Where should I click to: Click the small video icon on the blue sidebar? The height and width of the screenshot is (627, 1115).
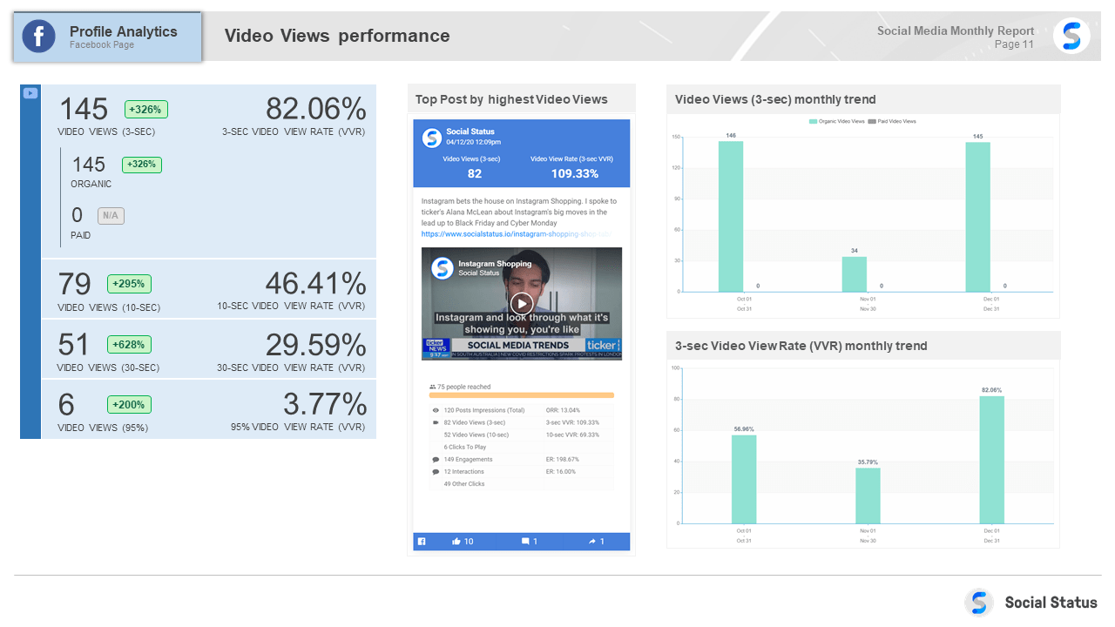[30, 92]
